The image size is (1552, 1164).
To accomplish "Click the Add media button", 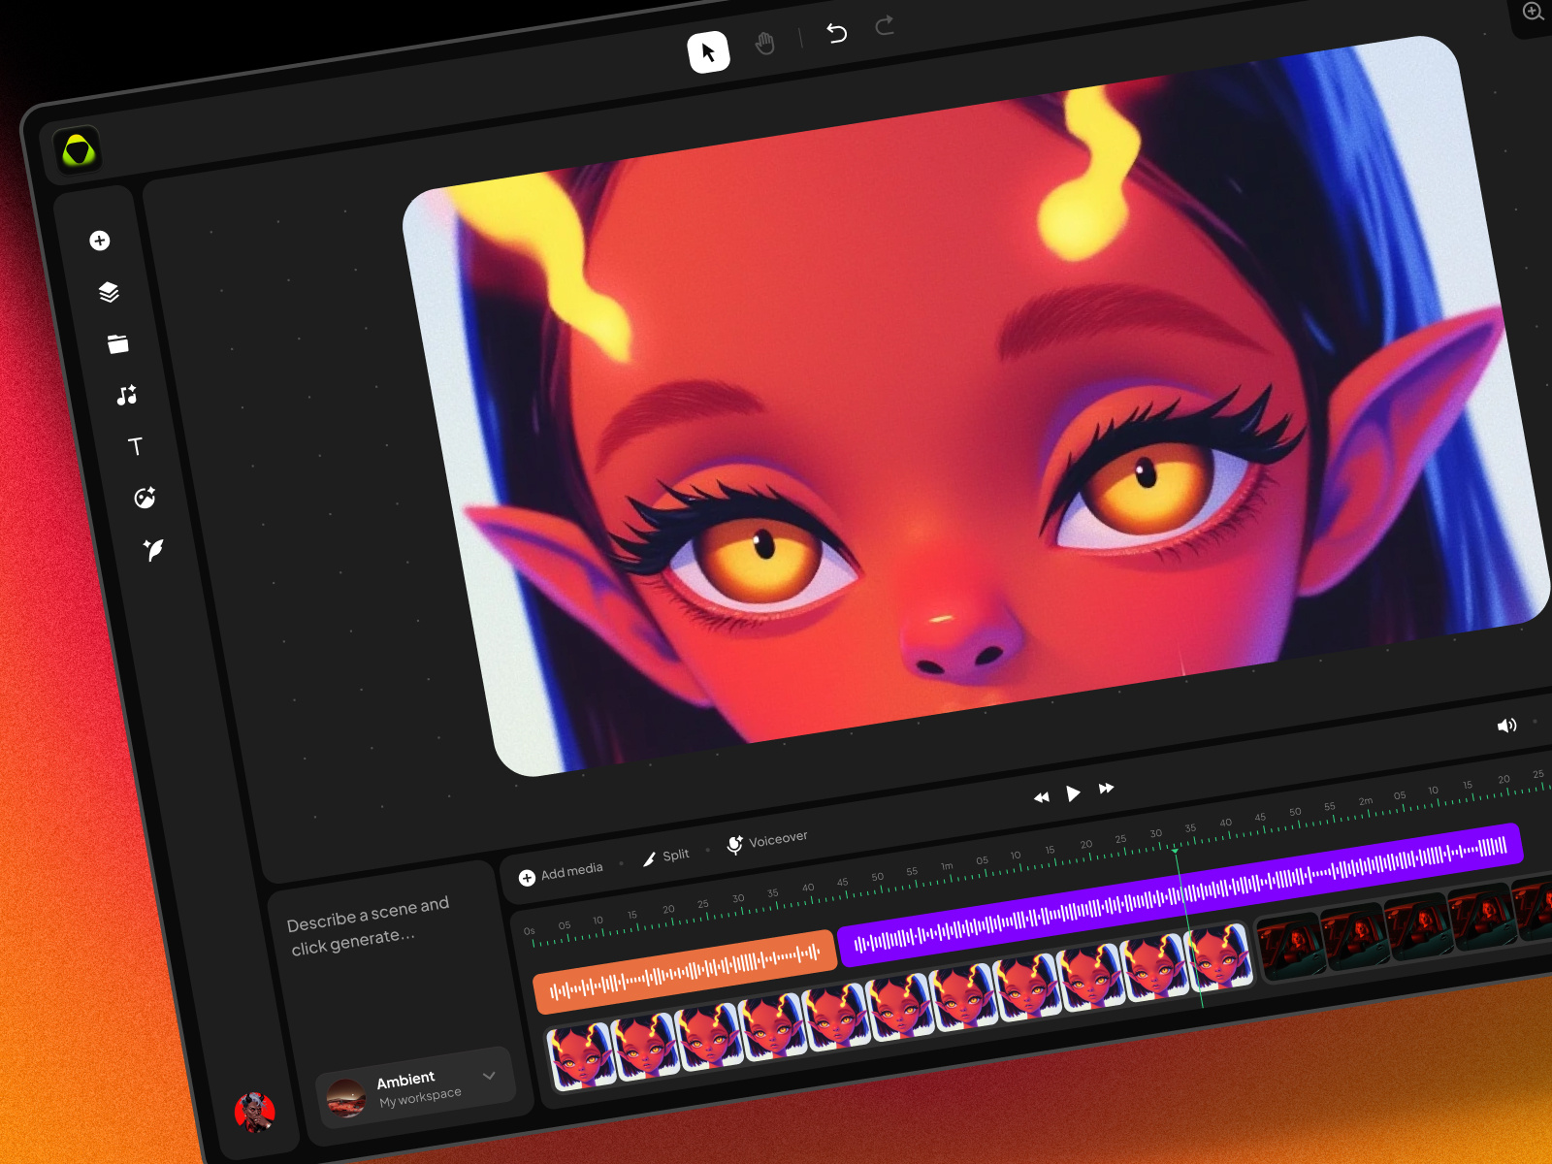I will (x=561, y=873).
